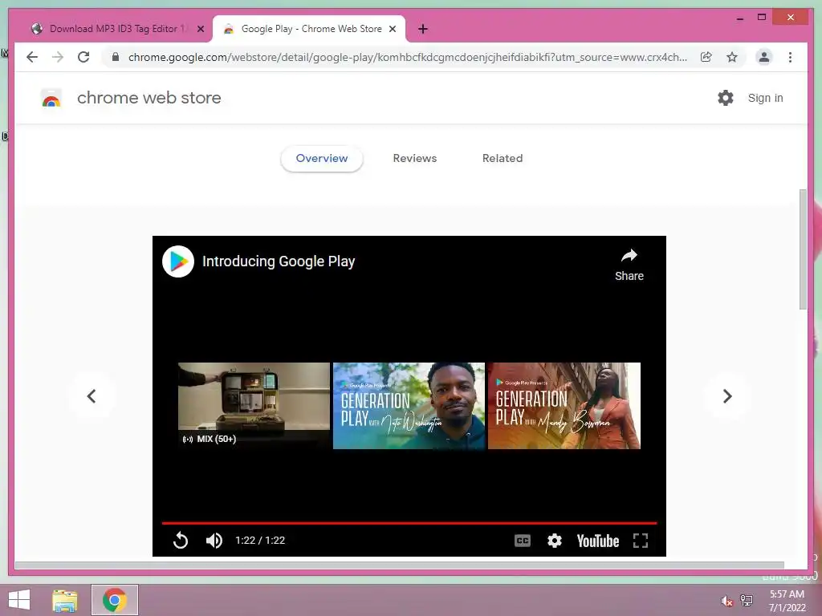Select the Overview tab
Image resolution: width=822 pixels, height=616 pixels.
[322, 158]
